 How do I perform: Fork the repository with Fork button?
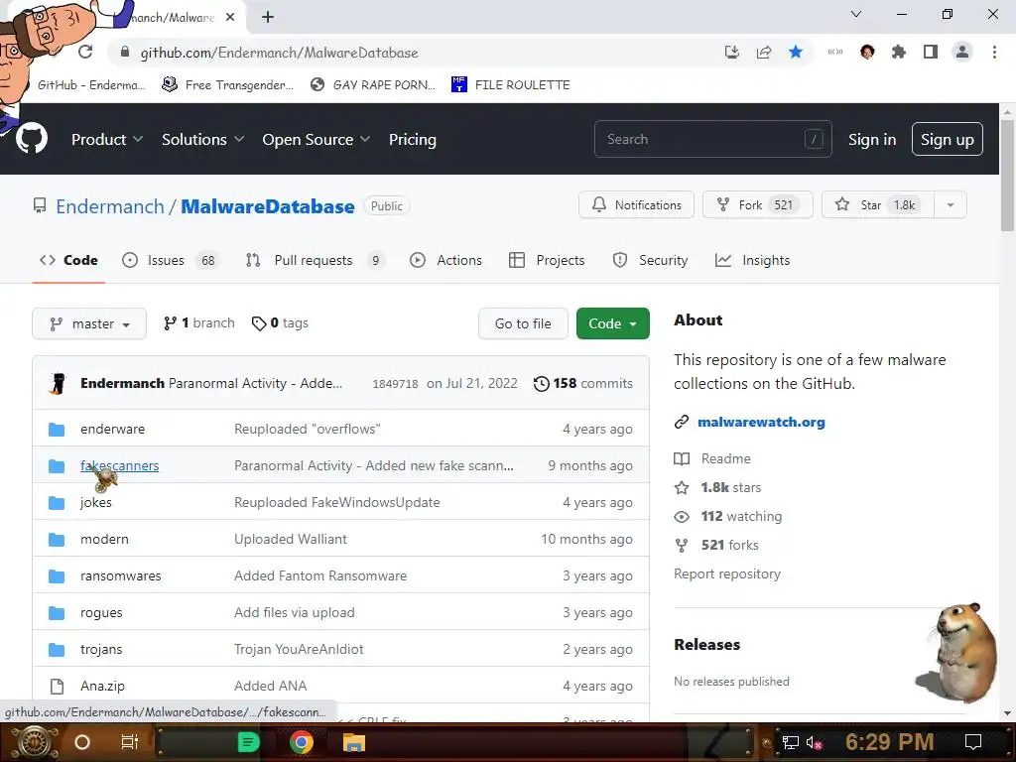coord(757,204)
